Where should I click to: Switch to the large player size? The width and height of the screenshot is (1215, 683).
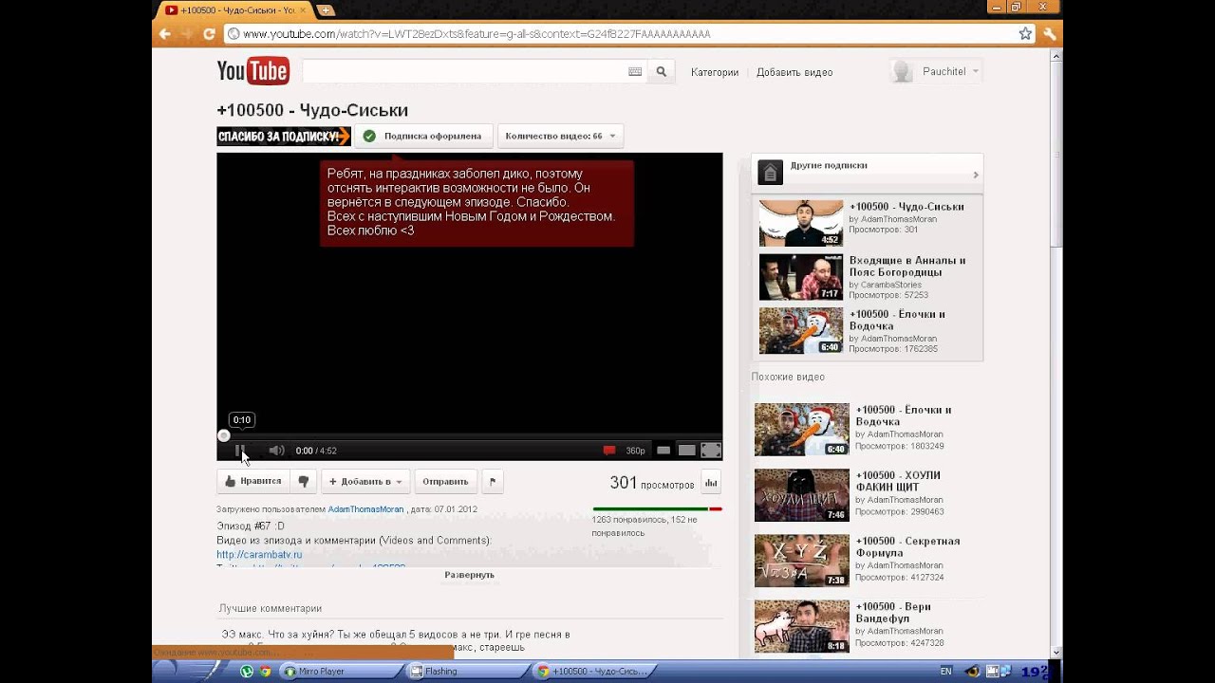pos(687,451)
